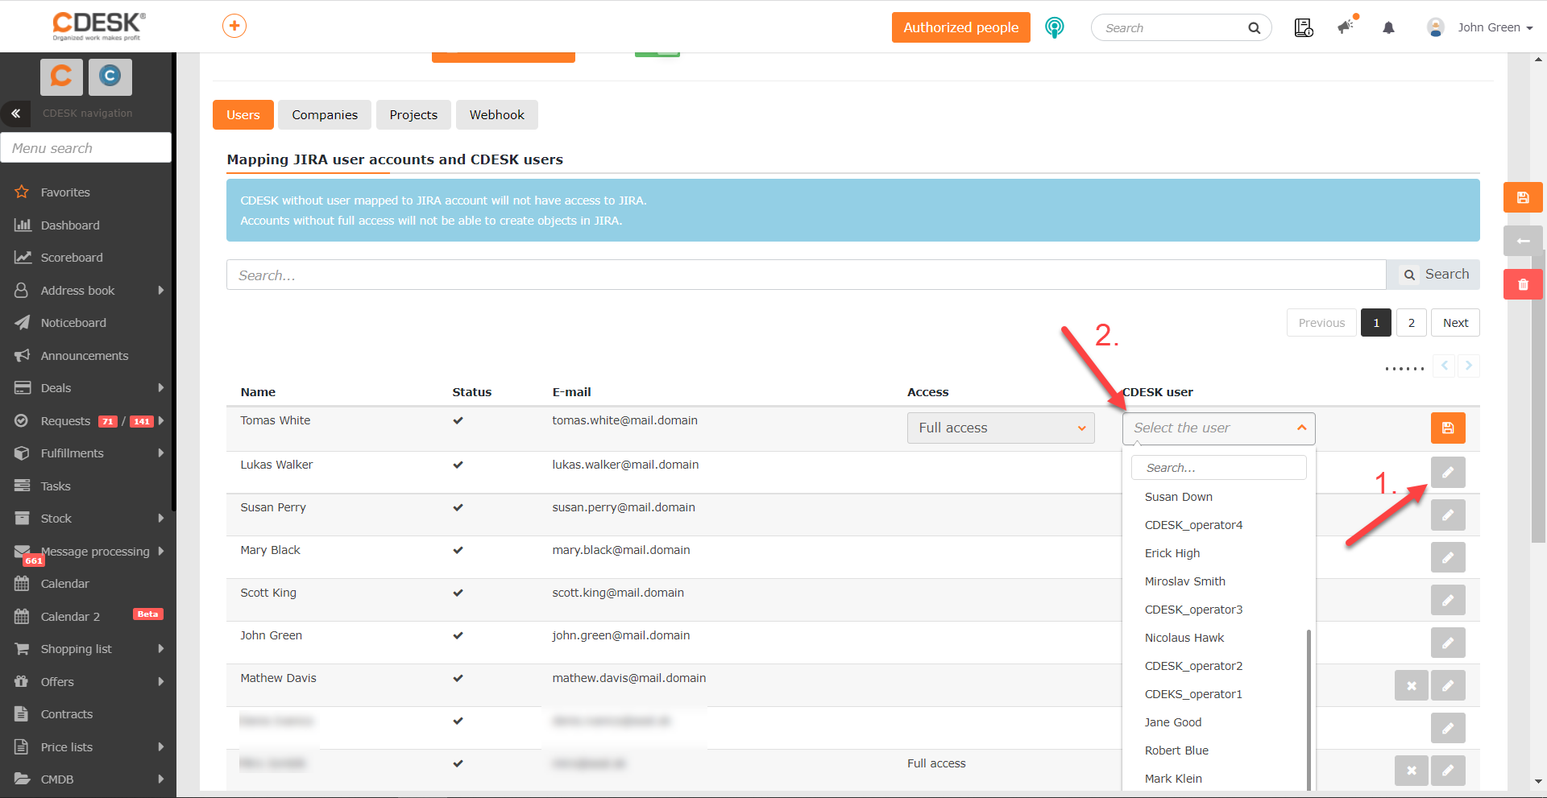Switch to Webhook tab
Image resolution: width=1547 pixels, height=798 pixels.
click(x=497, y=115)
